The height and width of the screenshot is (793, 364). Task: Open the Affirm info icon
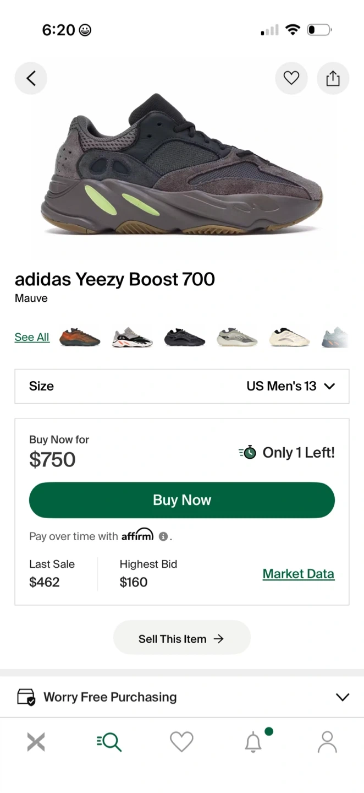163,536
